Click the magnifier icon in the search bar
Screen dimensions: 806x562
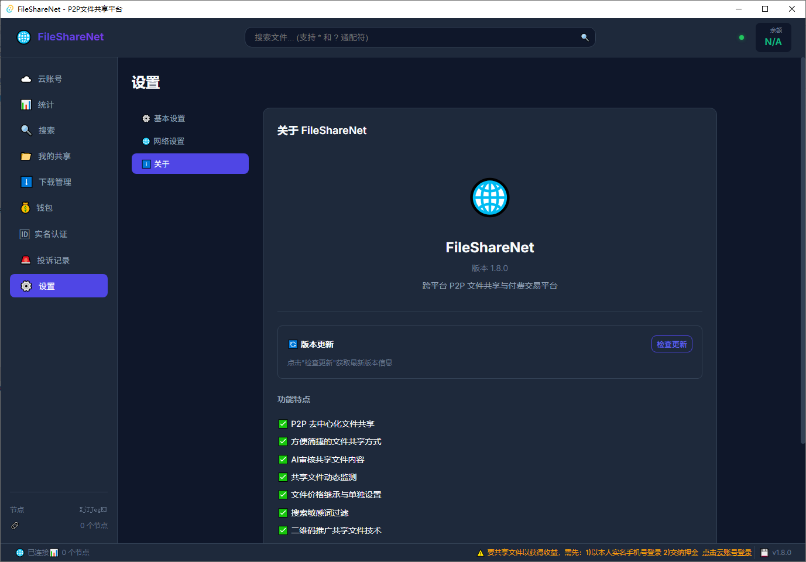point(584,37)
